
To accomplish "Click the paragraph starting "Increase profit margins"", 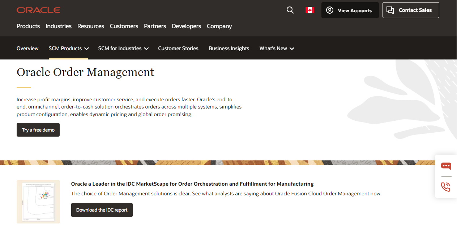I will [129, 107].
